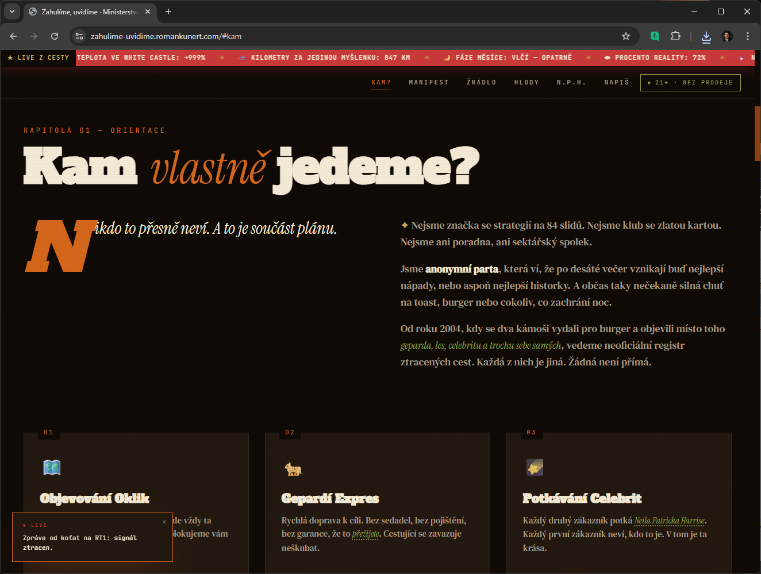Click the user profile avatar icon
Image resolution: width=761 pixels, height=574 pixels.
click(x=727, y=36)
